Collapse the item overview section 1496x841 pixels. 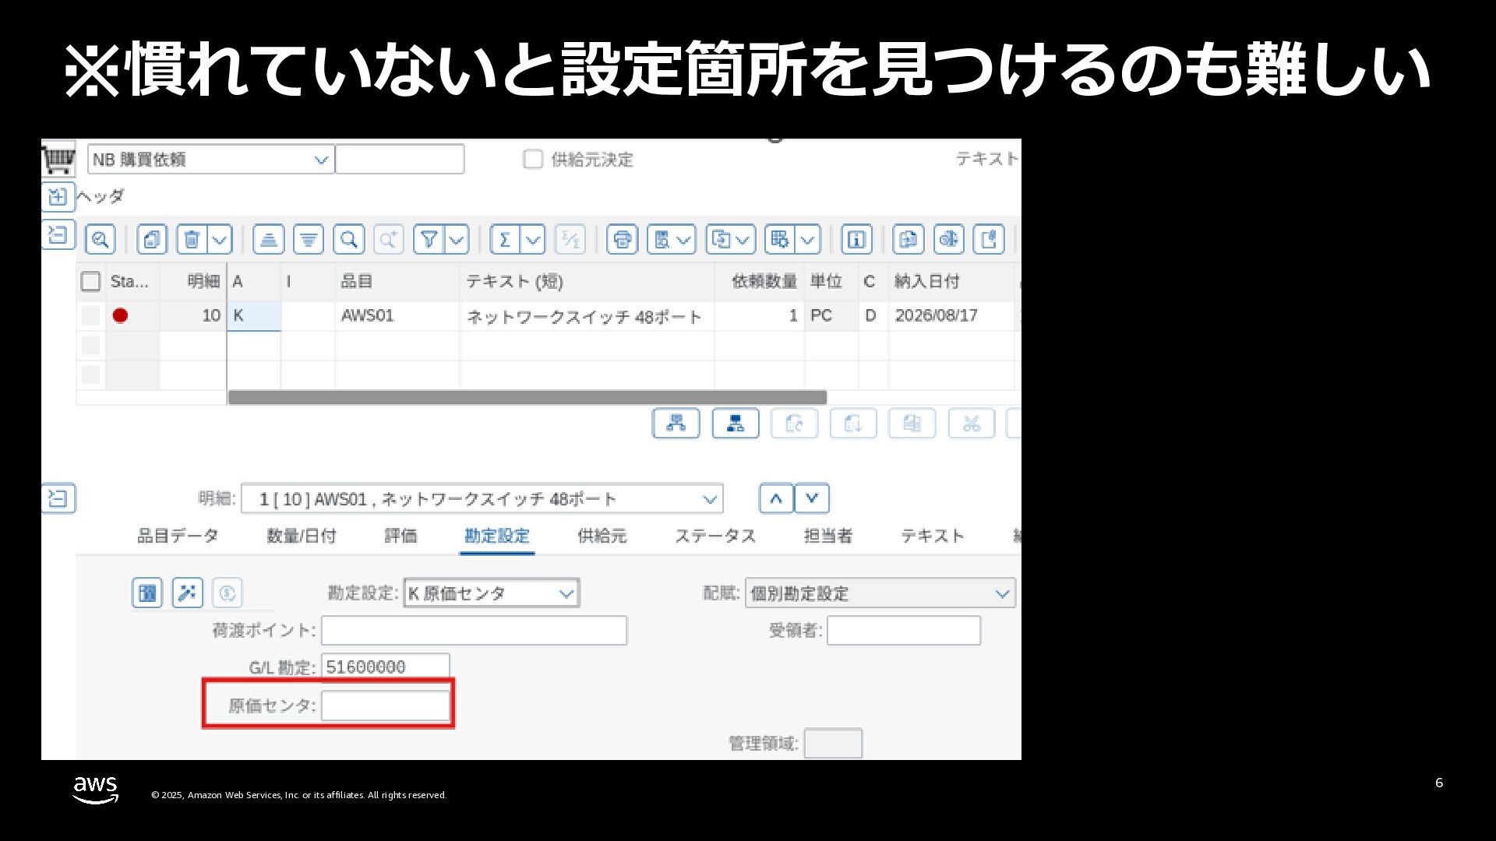tap(58, 234)
